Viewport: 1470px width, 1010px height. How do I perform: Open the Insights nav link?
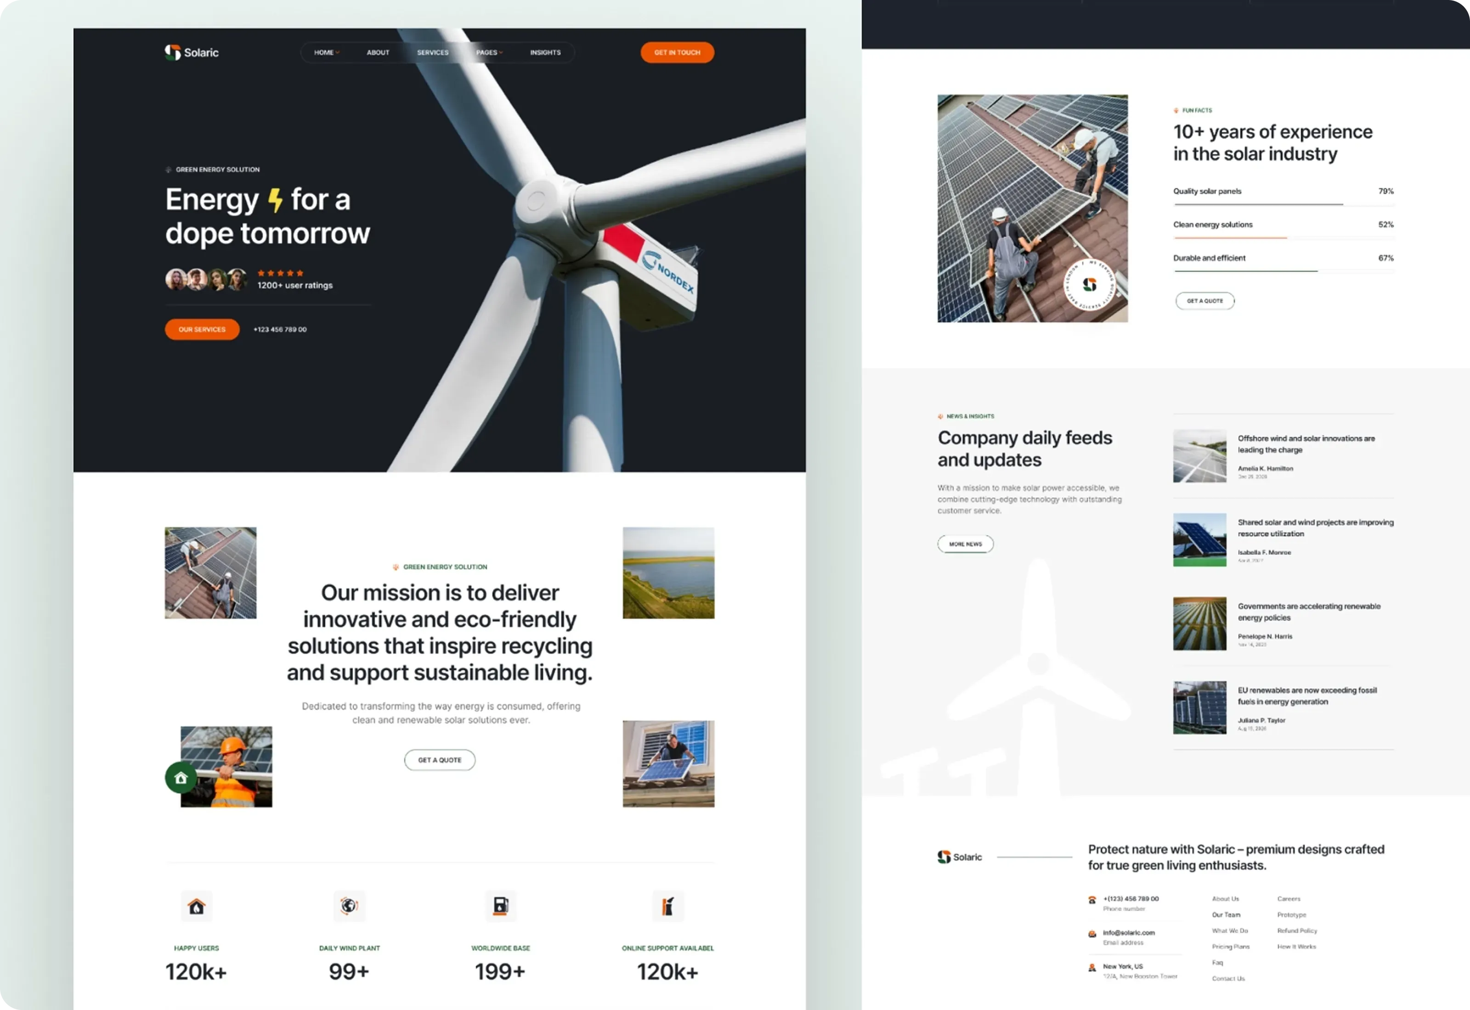coord(546,52)
